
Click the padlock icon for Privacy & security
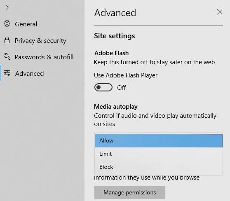tap(7, 40)
